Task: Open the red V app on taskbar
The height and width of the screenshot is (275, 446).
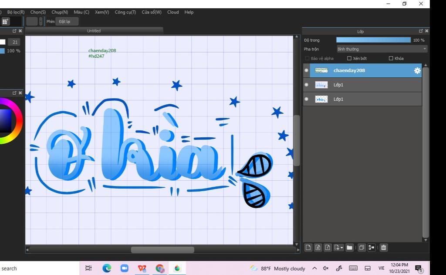Action: tap(142, 268)
